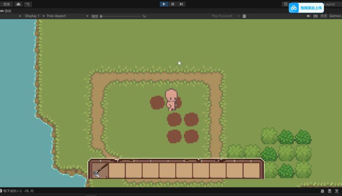Viewport: 342px width, 196px height.
Task: Open the view-mode dropdown left of Display 1
Action: tap(20, 16)
